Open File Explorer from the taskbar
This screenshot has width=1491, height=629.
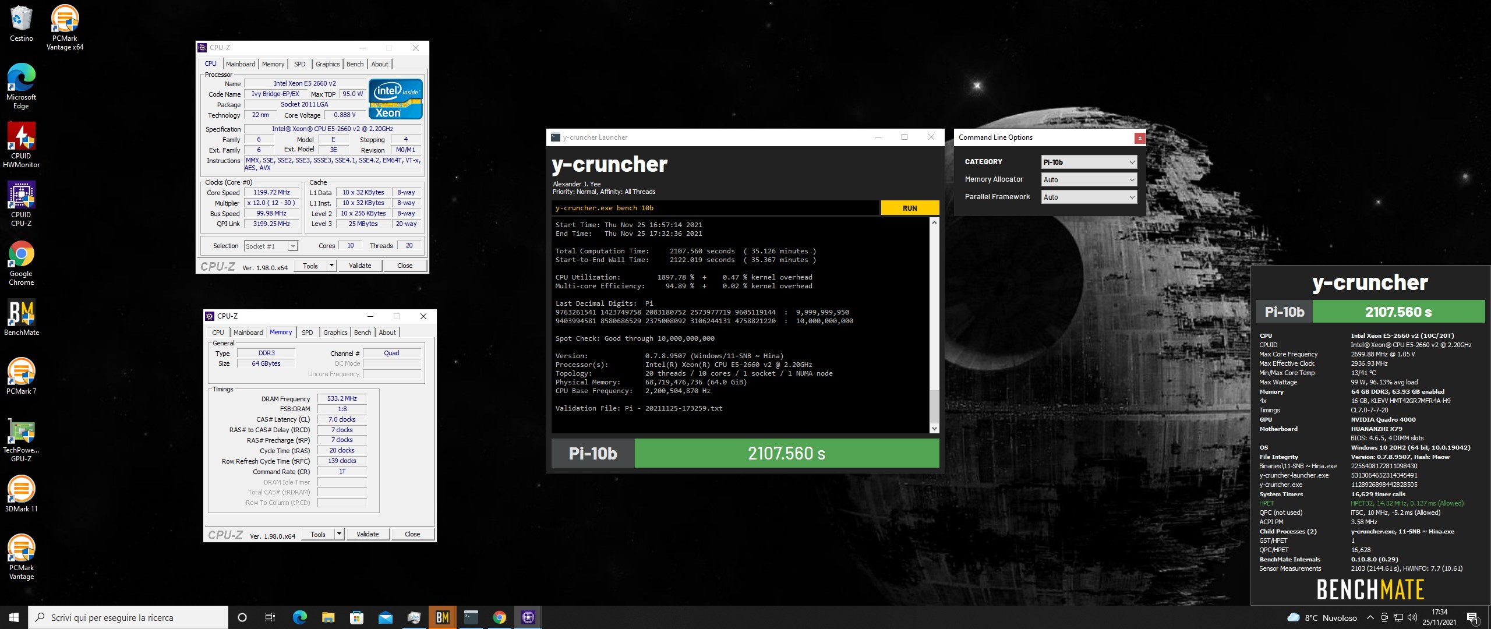328,617
